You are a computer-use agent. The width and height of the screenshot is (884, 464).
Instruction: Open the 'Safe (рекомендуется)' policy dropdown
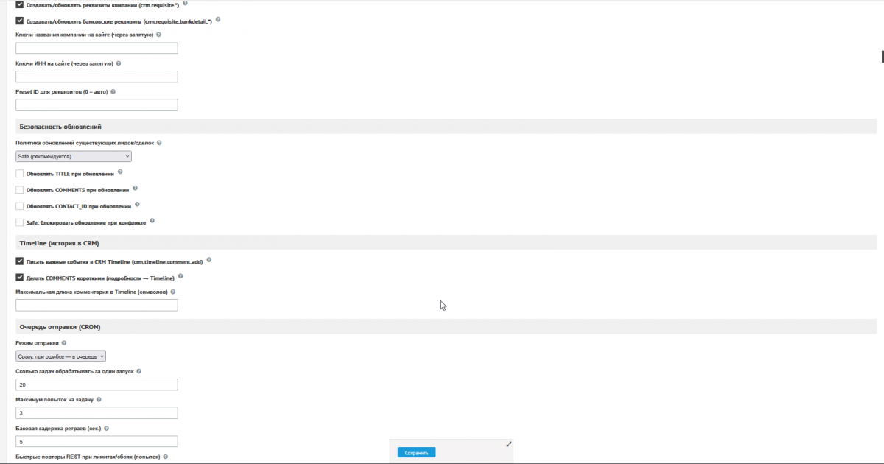74,156
